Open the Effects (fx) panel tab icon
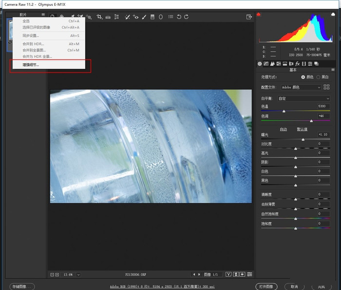Viewport: 341px width, 290px height. [x=297, y=64]
